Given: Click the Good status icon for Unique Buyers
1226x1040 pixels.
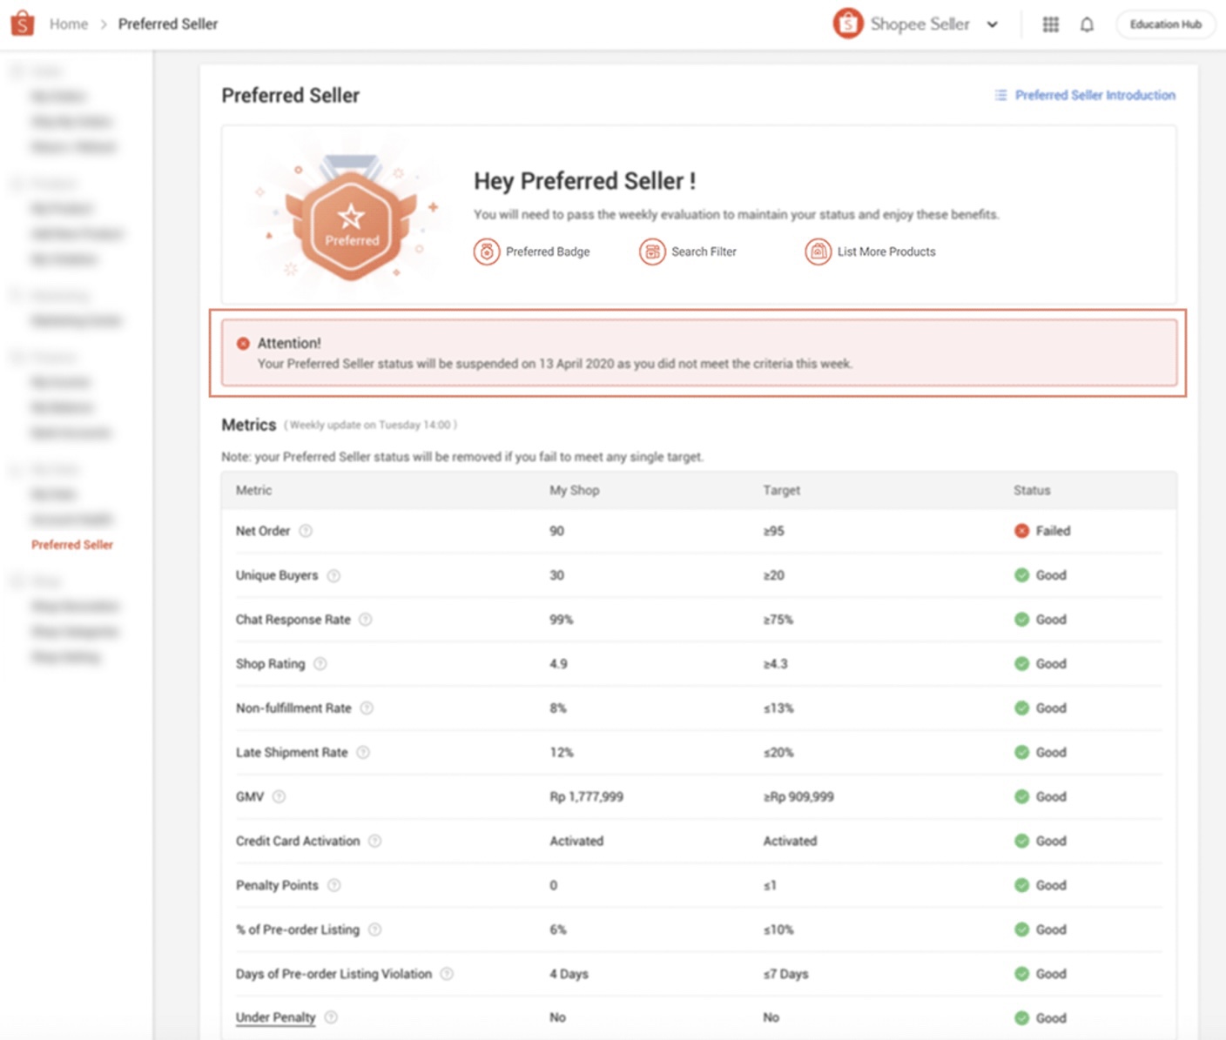Looking at the screenshot, I should tap(1021, 575).
